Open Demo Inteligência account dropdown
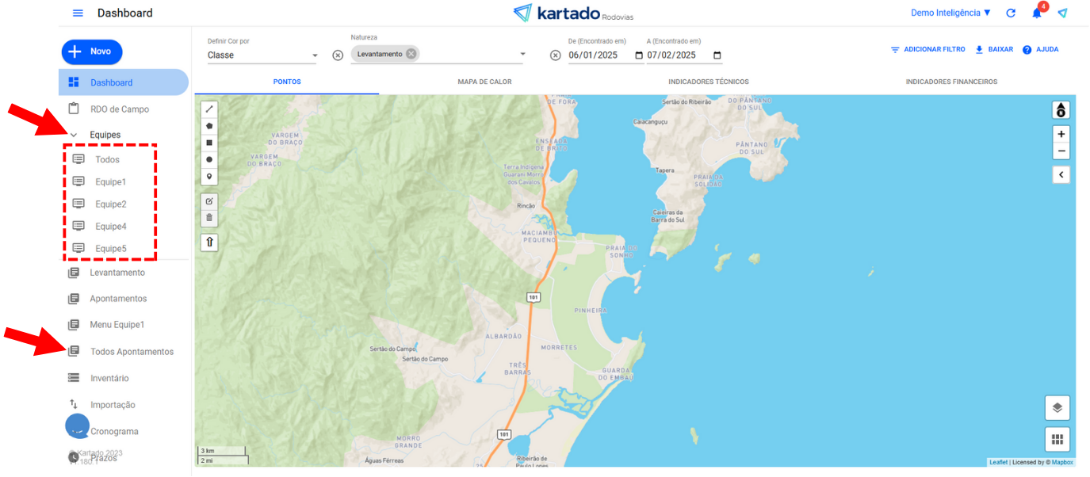 point(950,13)
